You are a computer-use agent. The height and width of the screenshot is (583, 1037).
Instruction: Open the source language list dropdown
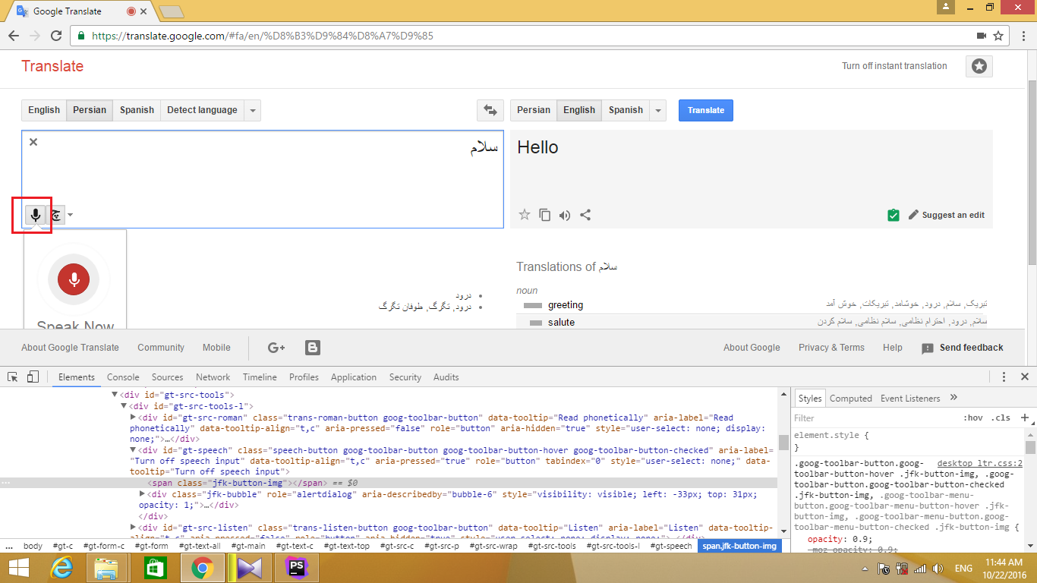[253, 110]
